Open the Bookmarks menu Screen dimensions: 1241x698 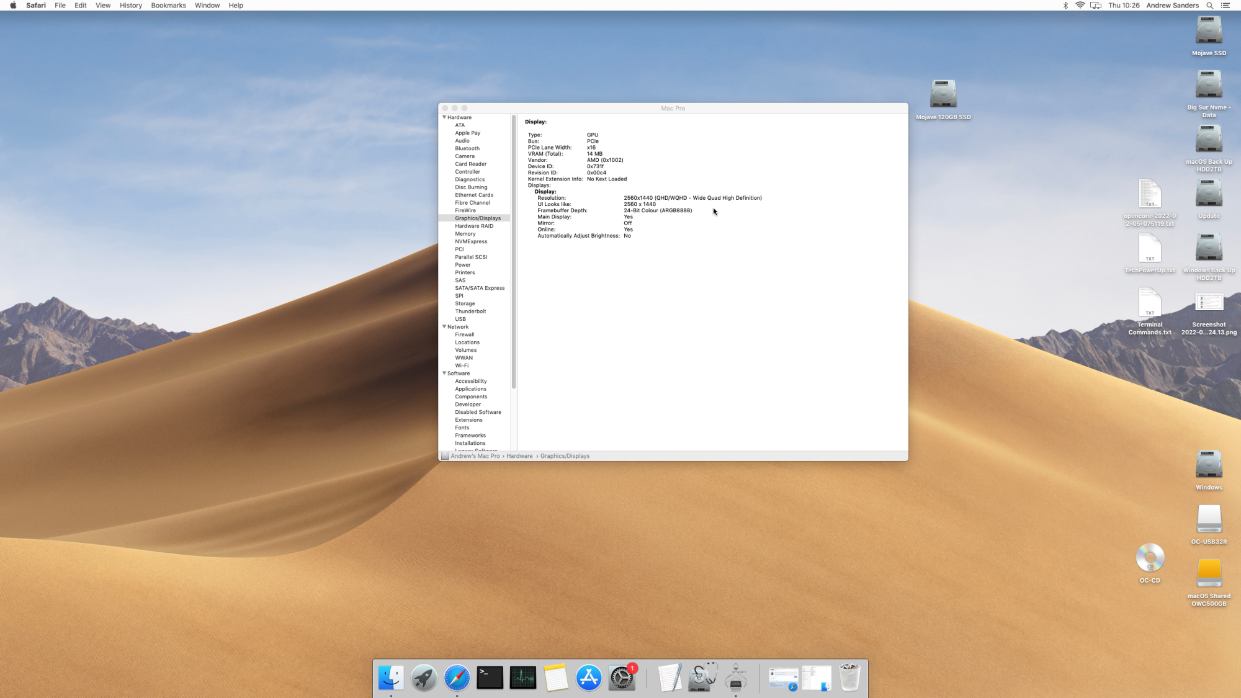click(168, 6)
